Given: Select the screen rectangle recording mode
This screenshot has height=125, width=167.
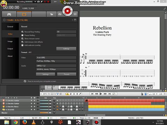Looking at the screenshot, I should pyautogui.click(x=24, y=14).
